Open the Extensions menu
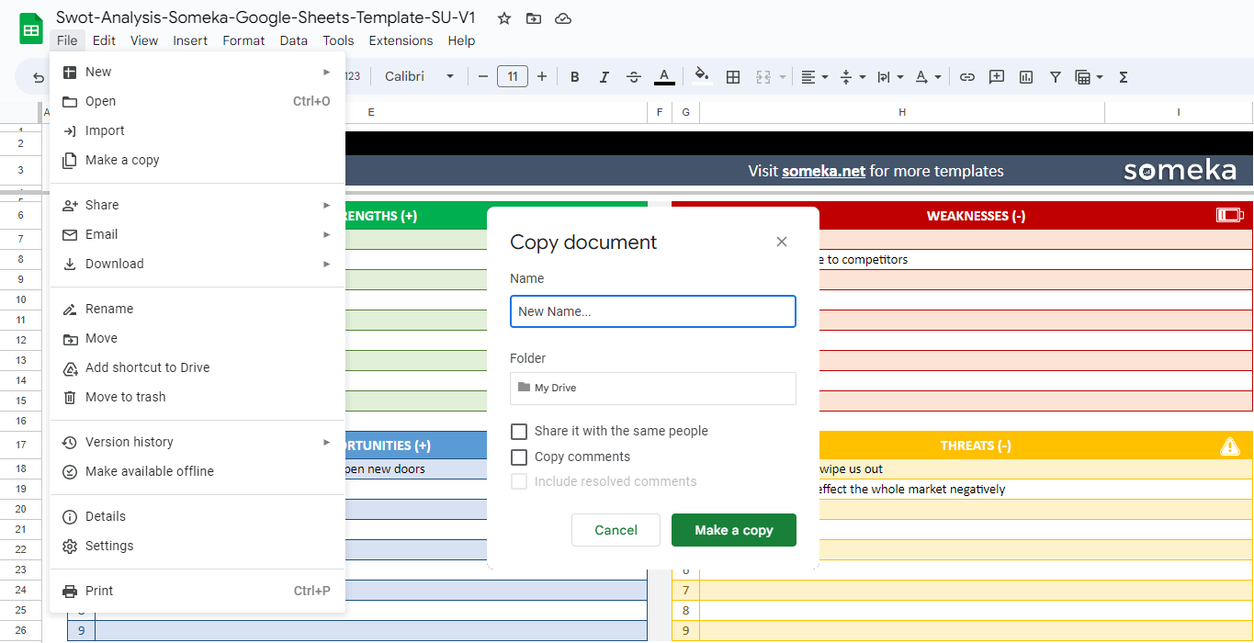 coord(401,40)
